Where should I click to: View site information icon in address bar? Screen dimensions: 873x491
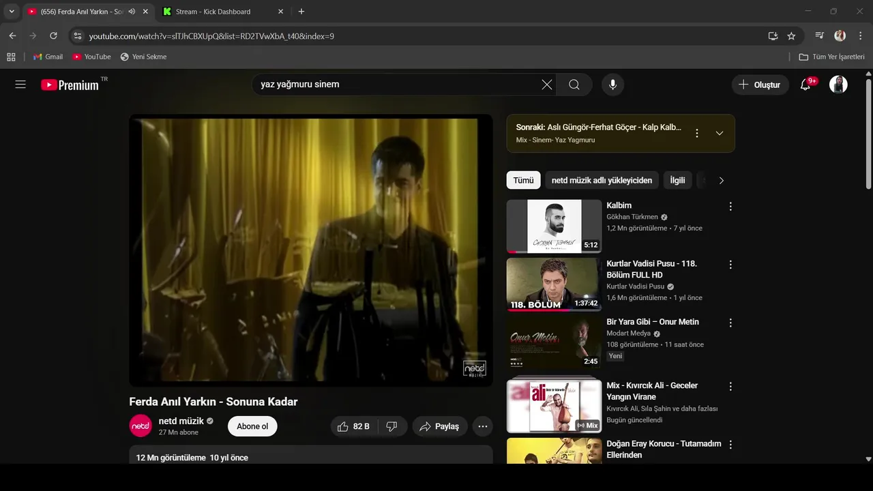click(77, 36)
